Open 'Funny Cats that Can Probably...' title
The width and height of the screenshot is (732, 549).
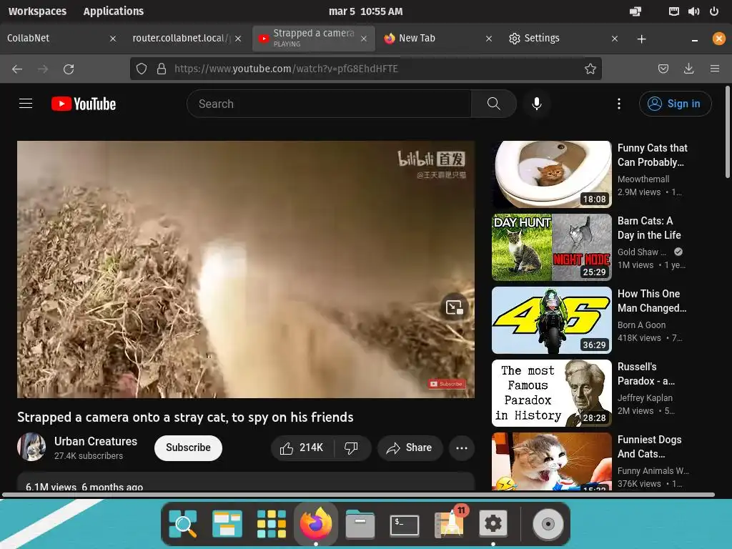[652, 155]
